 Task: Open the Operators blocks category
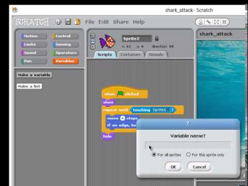pyautogui.click(x=66, y=53)
